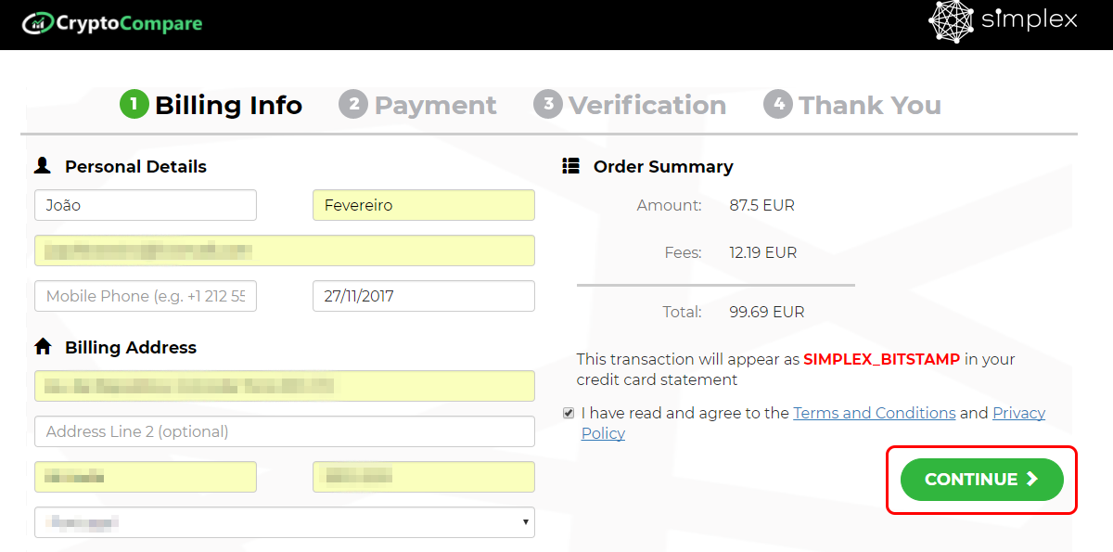This screenshot has width=1113, height=552.
Task: Click the step 2 Payment circle
Action: [353, 104]
